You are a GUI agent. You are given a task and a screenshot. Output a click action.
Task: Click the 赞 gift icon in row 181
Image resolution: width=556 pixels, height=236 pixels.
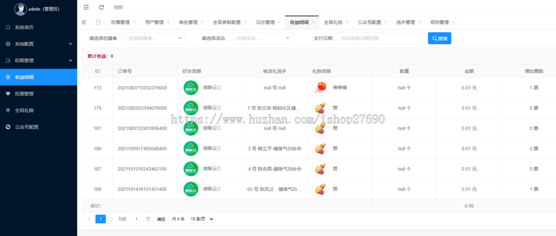tap(320, 128)
